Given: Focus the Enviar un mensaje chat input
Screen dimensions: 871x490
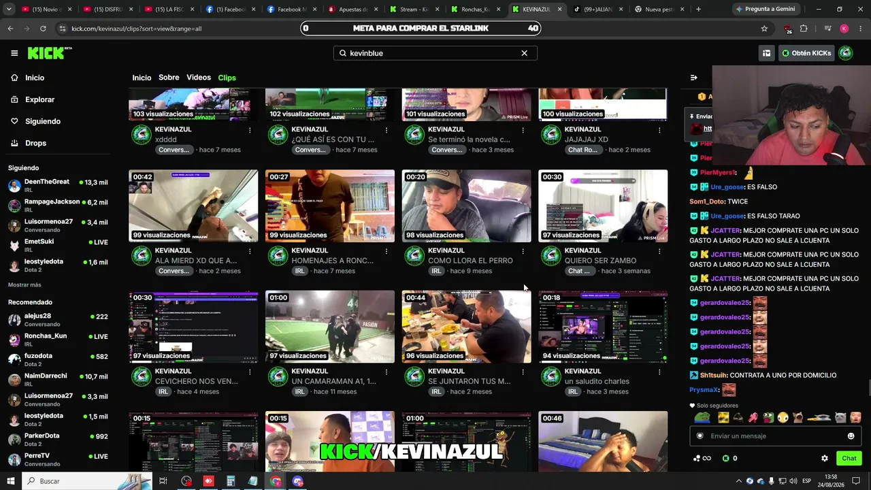Looking at the screenshot, I should [774, 436].
